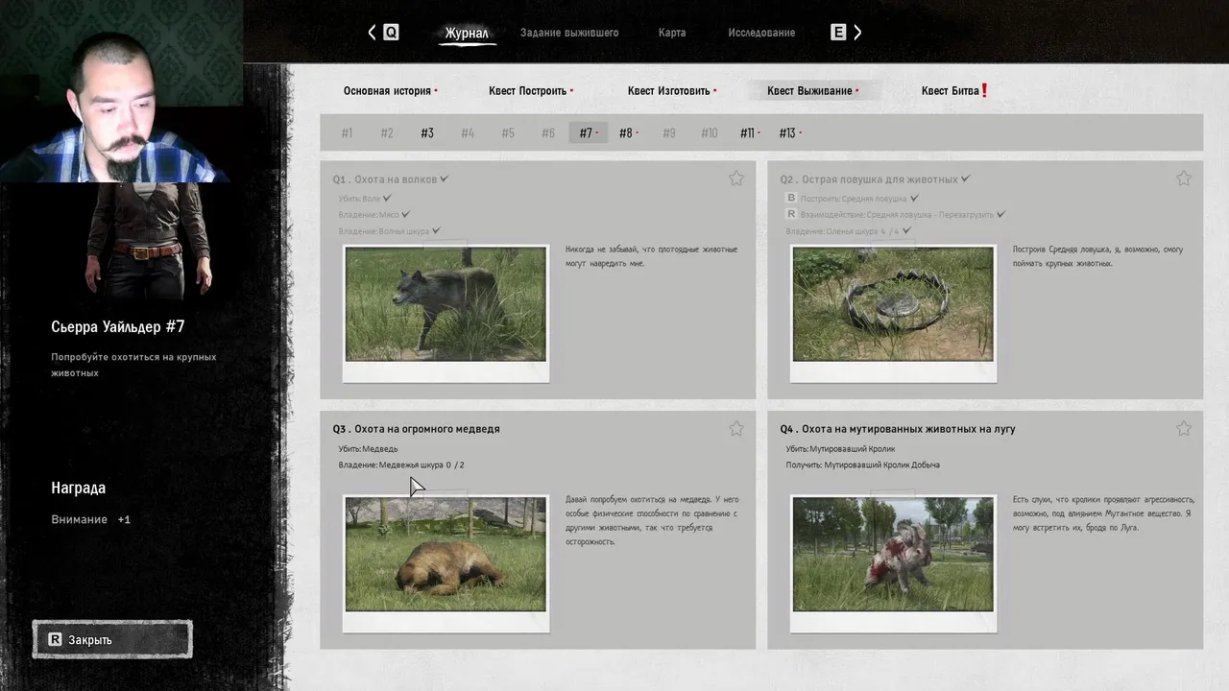Select the Основная история quest category
Screen dimensions: 1229x691
tap(390, 91)
